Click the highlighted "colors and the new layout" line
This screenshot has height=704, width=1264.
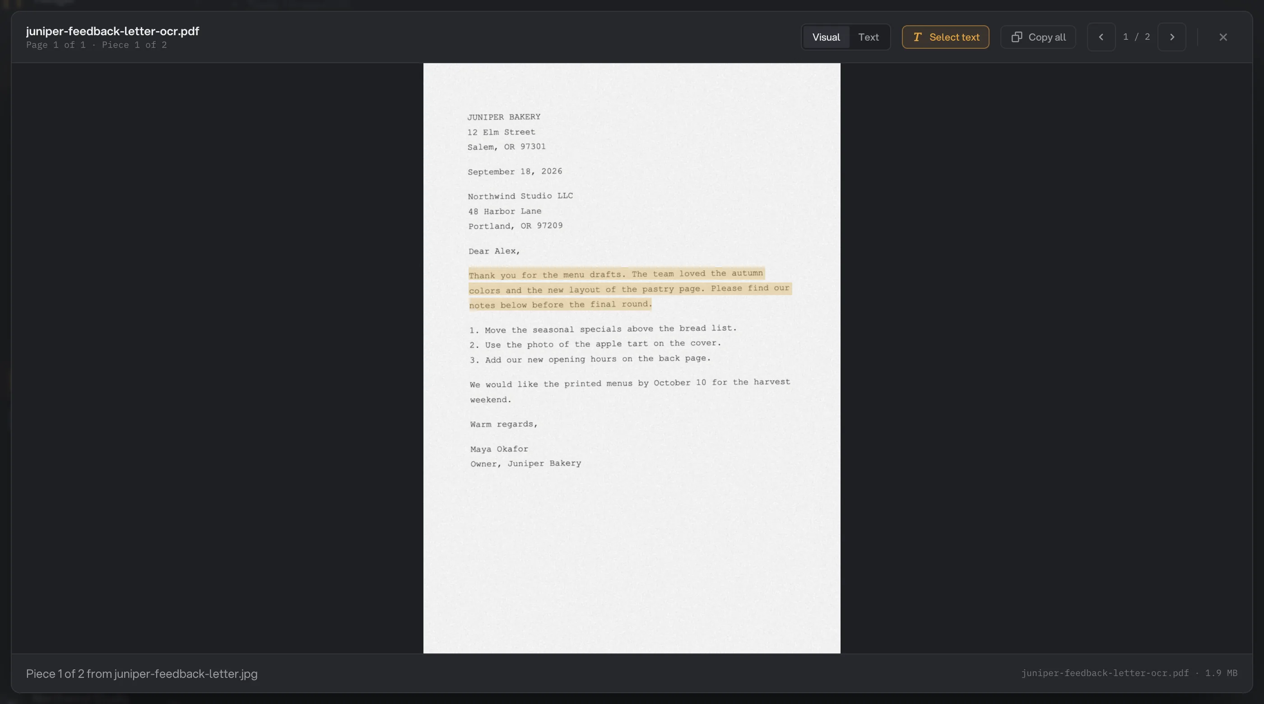tap(630, 289)
